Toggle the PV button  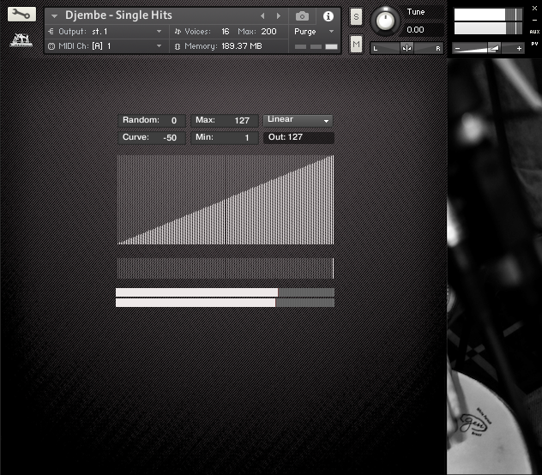tap(534, 44)
